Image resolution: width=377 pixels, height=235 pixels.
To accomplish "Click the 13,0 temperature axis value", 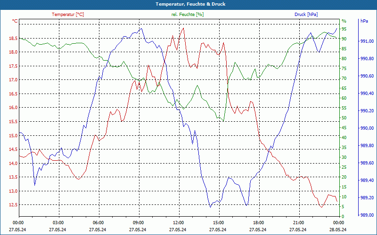I will 13,191.
